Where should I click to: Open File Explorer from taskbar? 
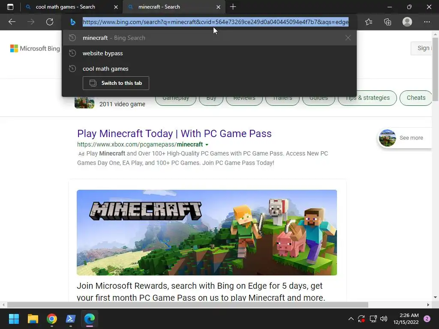click(33, 319)
